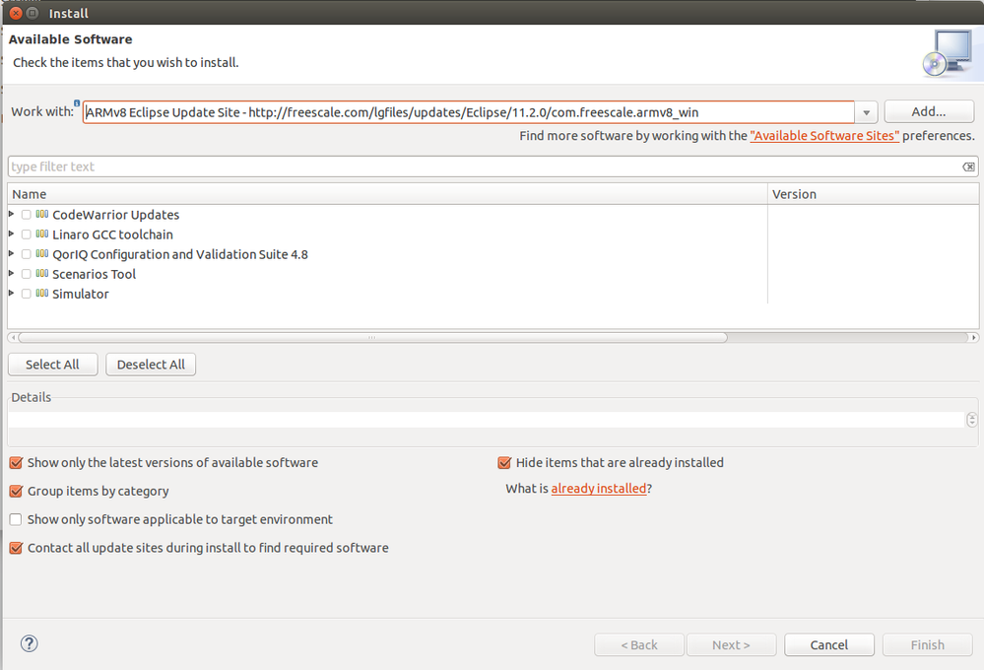Image resolution: width=984 pixels, height=670 pixels.
Task: Close the Install dialog window
Action: pyautogui.click(x=16, y=13)
